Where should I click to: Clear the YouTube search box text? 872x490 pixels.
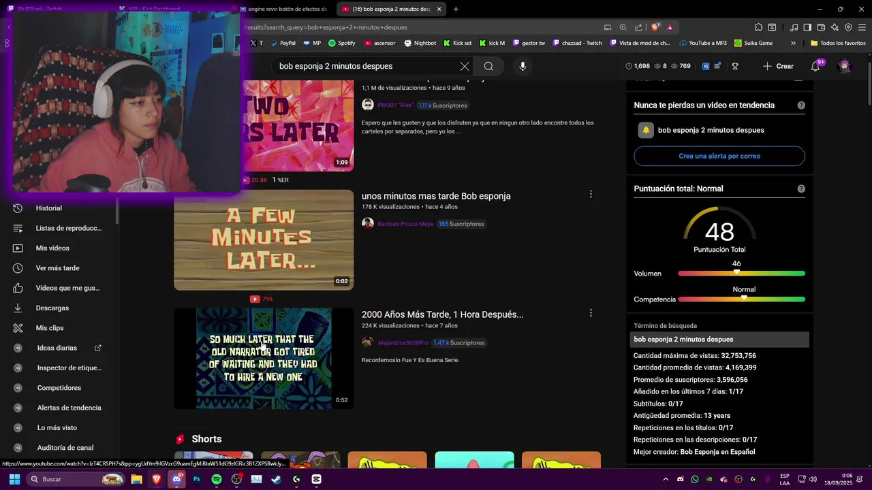pos(465,66)
